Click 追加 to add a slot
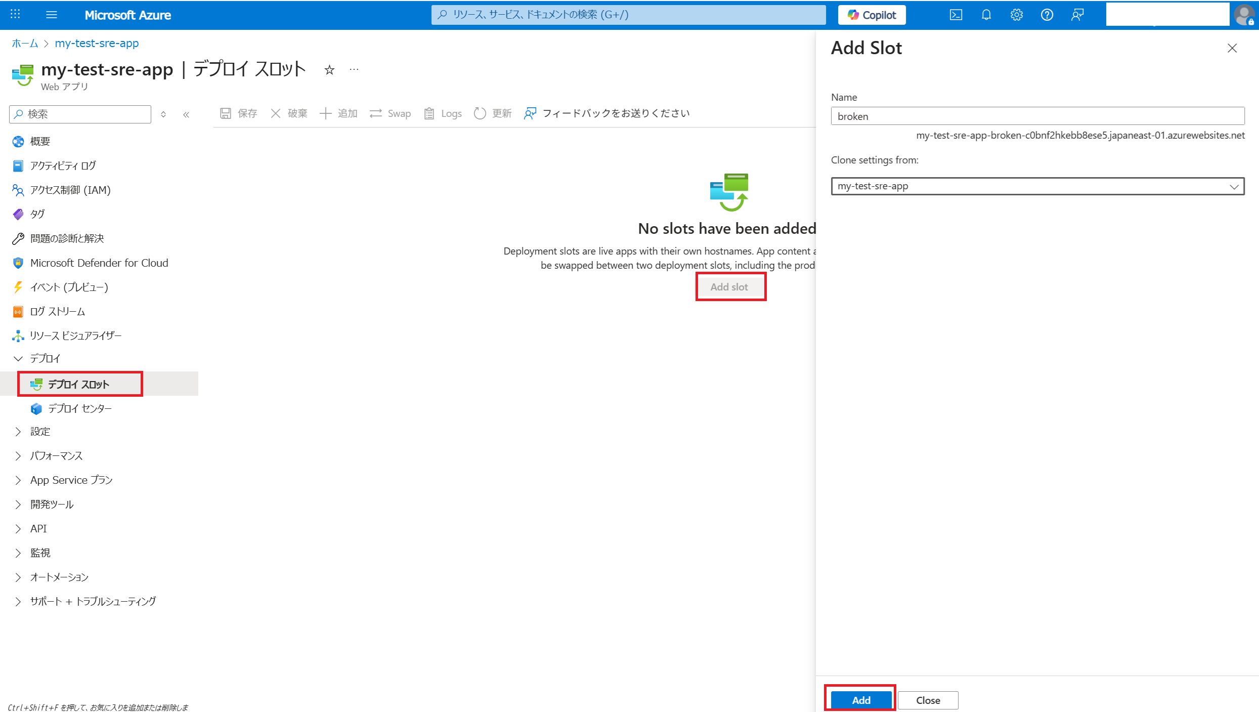1259x712 pixels. [x=338, y=113]
